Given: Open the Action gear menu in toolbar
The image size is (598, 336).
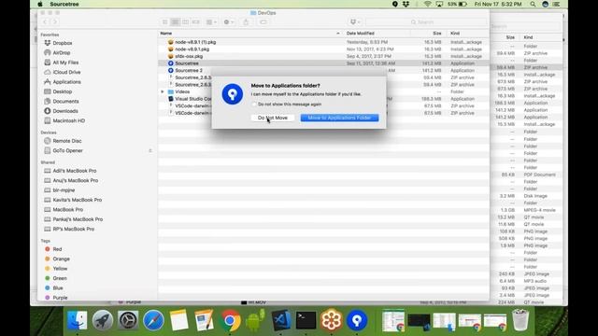Looking at the screenshot, I should (228, 22).
